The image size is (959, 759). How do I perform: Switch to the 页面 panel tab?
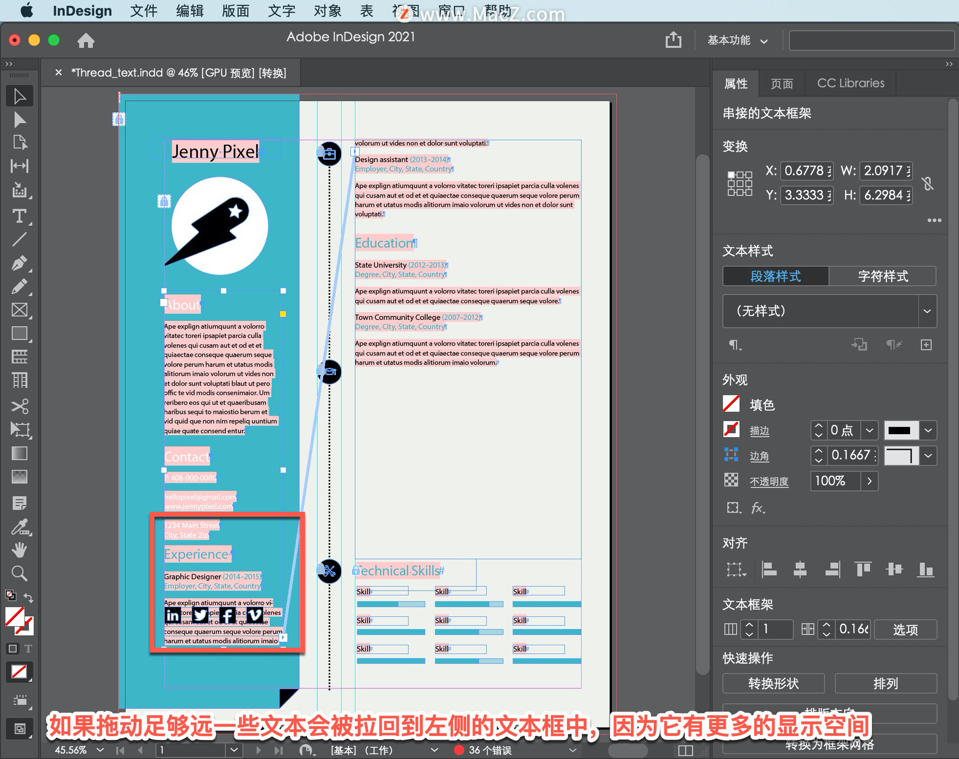[x=782, y=83]
